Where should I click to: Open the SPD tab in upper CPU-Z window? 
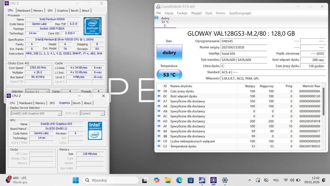[x=50, y=11]
